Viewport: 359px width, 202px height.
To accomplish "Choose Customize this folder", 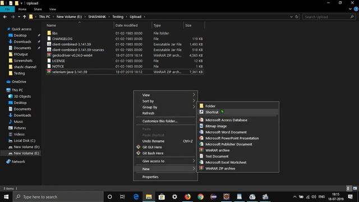I will (x=165, y=121).
